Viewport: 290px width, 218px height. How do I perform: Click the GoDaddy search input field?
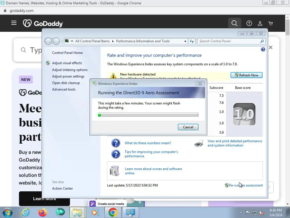pyautogui.click(x=28, y=50)
